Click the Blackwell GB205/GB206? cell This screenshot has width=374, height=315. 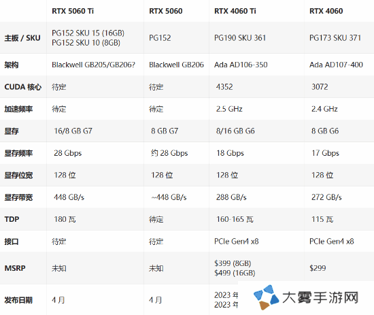[94, 65]
